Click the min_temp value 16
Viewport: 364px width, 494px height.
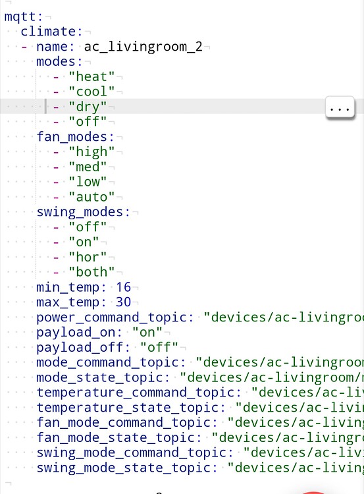(x=124, y=287)
